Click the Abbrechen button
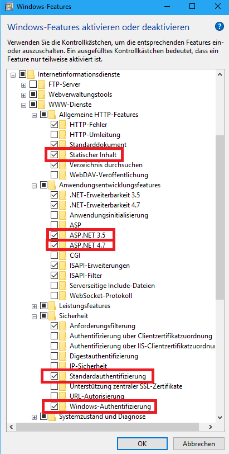The width and height of the screenshot is (229, 454). coord(199,443)
